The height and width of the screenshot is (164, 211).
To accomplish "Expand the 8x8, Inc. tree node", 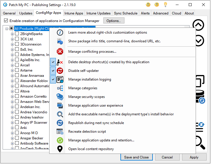I will coord(12,50).
